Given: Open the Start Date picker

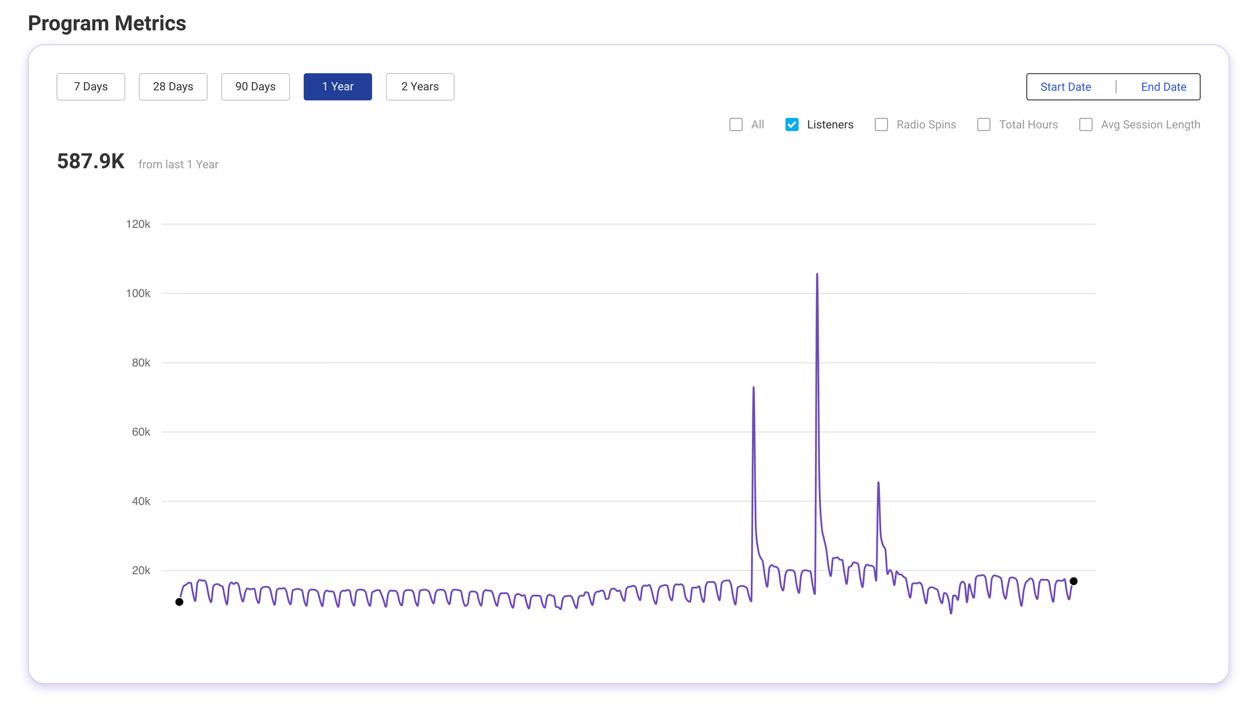Looking at the screenshot, I should click(1065, 87).
